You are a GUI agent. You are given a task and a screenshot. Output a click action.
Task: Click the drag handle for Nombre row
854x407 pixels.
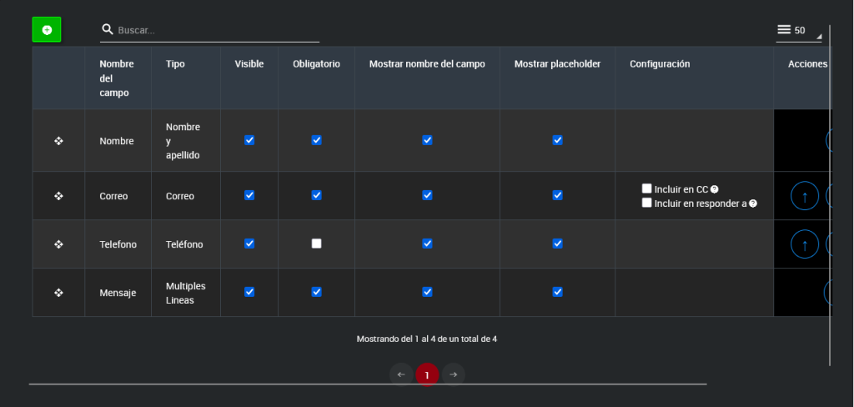point(58,141)
